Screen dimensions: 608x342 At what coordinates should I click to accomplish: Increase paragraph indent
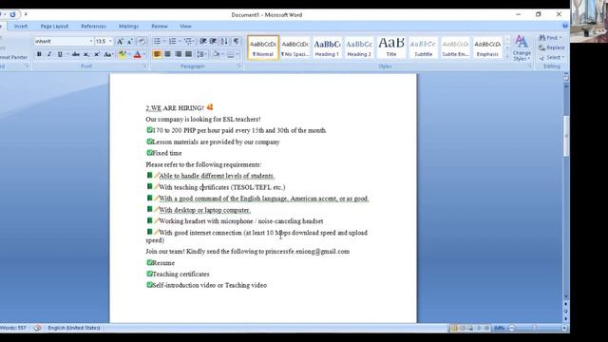tap(213, 41)
